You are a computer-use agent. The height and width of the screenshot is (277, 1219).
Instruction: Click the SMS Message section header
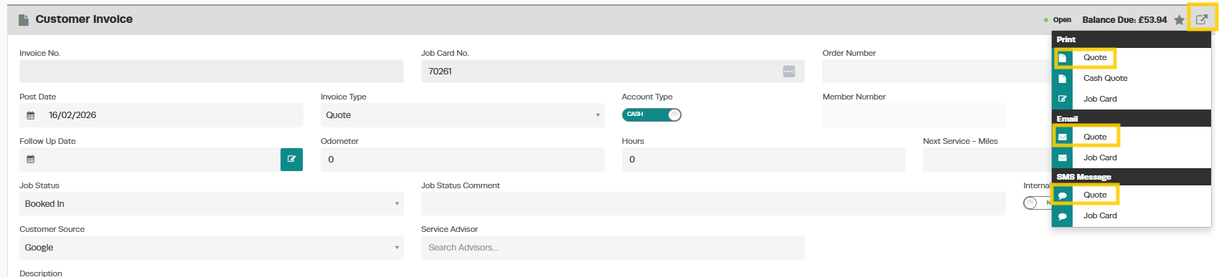1131,177
